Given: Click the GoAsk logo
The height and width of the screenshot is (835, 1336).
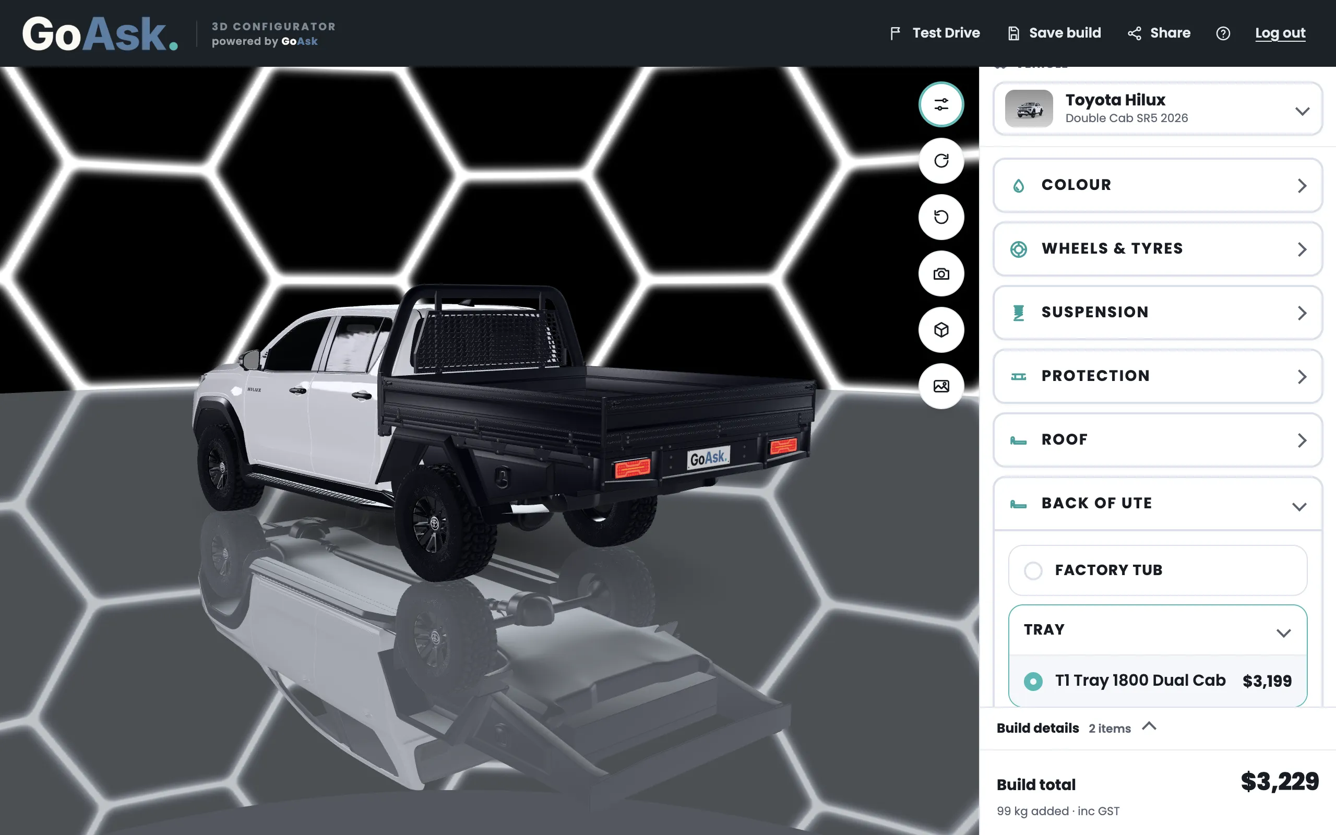Looking at the screenshot, I should [x=100, y=34].
